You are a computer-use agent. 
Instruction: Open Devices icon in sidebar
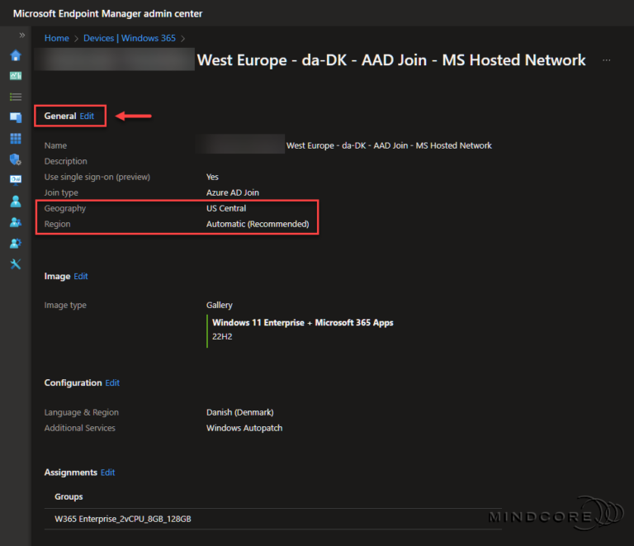coord(15,117)
